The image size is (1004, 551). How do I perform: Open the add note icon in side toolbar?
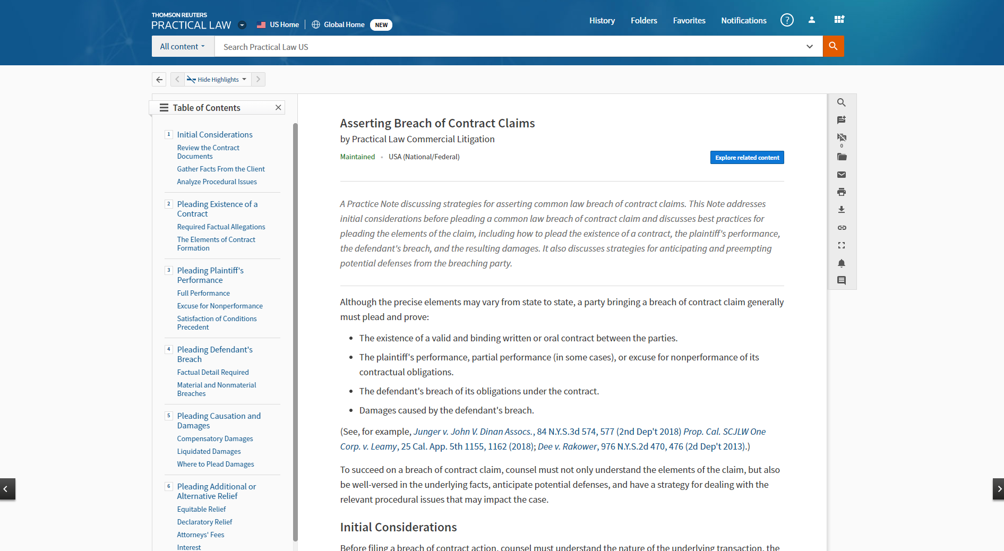[x=841, y=120]
